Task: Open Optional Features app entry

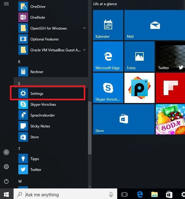Action: (x=51, y=39)
